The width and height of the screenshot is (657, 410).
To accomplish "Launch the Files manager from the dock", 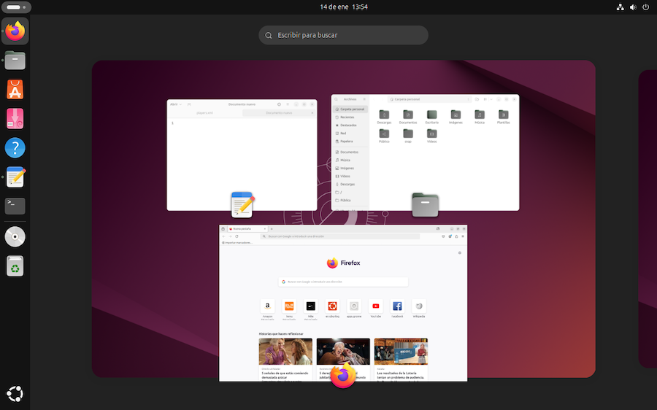I will coord(15,61).
